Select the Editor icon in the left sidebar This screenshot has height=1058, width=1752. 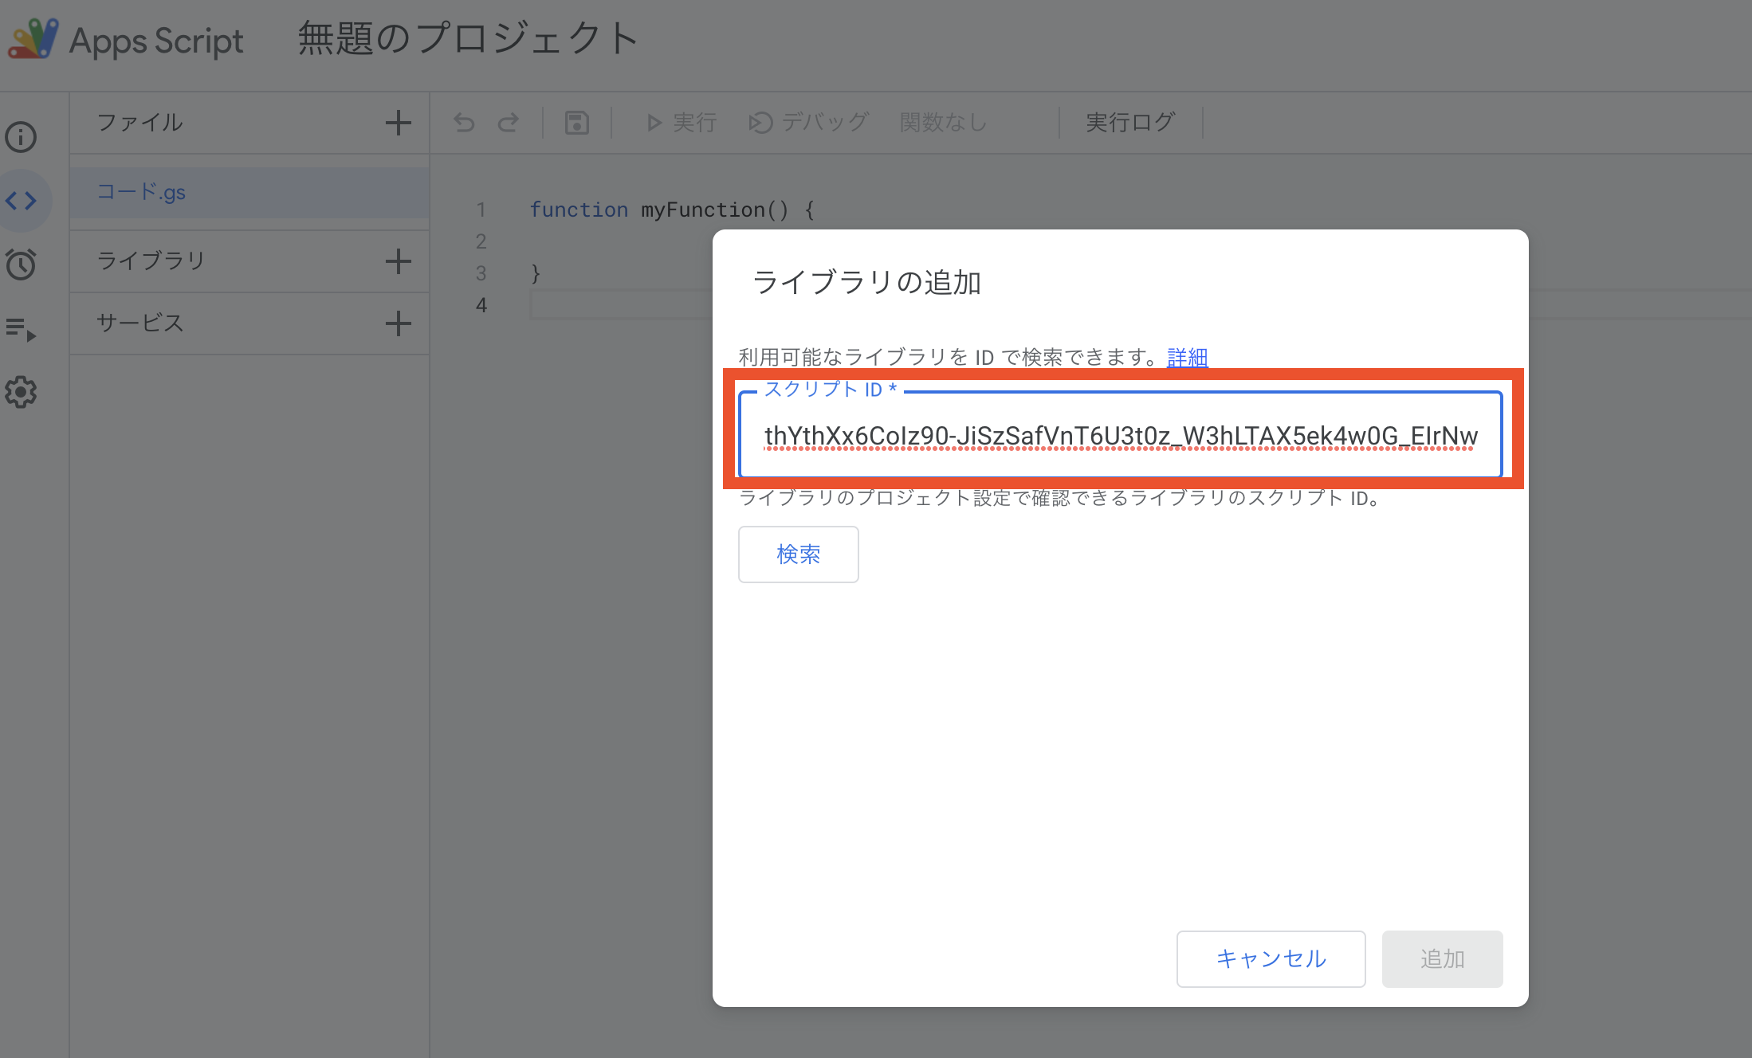(x=22, y=200)
